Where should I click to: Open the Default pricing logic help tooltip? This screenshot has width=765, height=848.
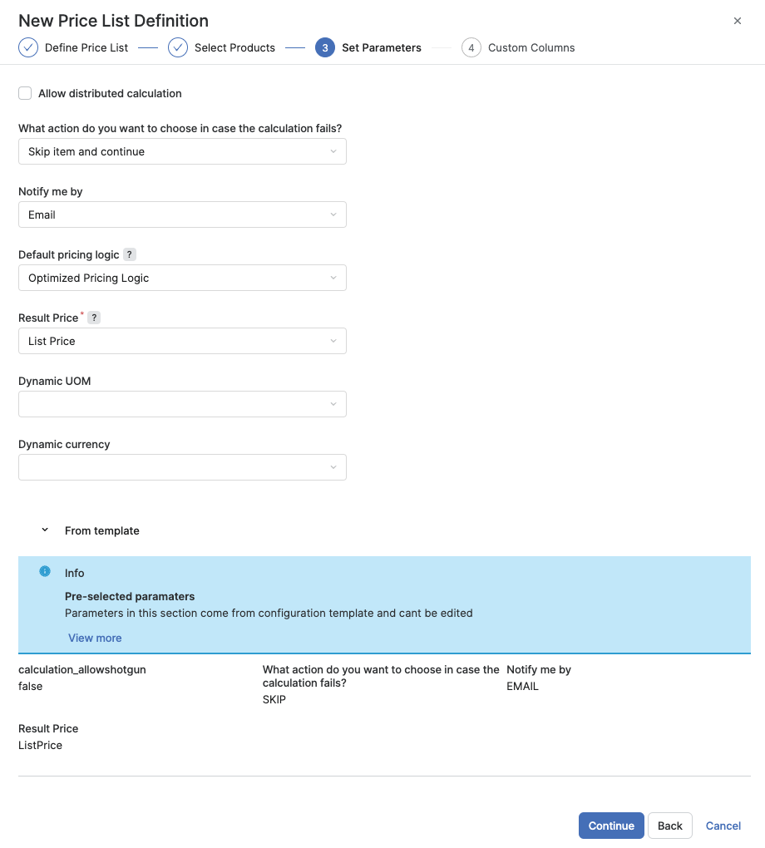[x=130, y=254]
